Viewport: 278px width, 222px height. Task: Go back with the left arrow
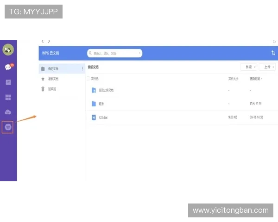[43, 42]
